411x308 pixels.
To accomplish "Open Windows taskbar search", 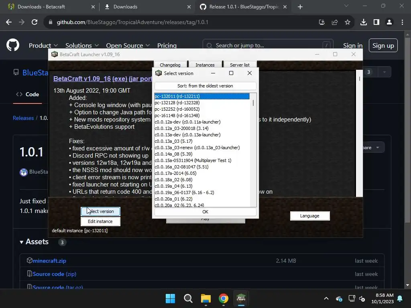I will (188, 298).
